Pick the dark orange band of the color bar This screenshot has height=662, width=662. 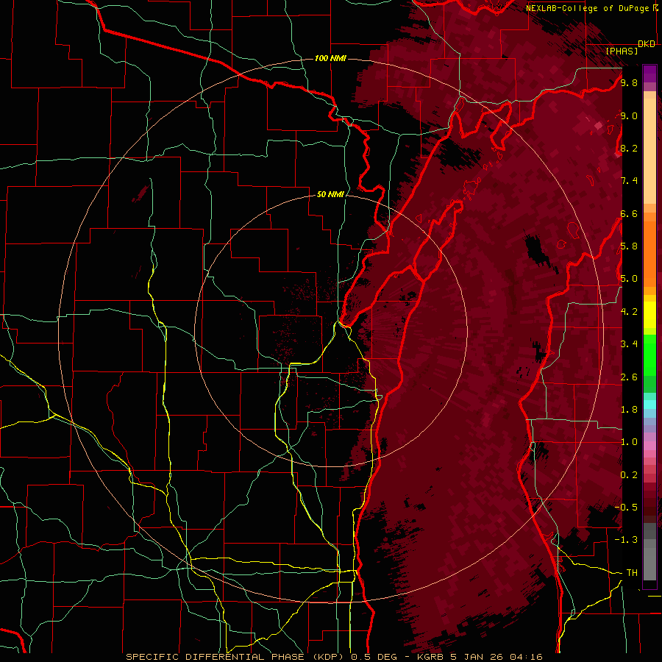click(649, 255)
